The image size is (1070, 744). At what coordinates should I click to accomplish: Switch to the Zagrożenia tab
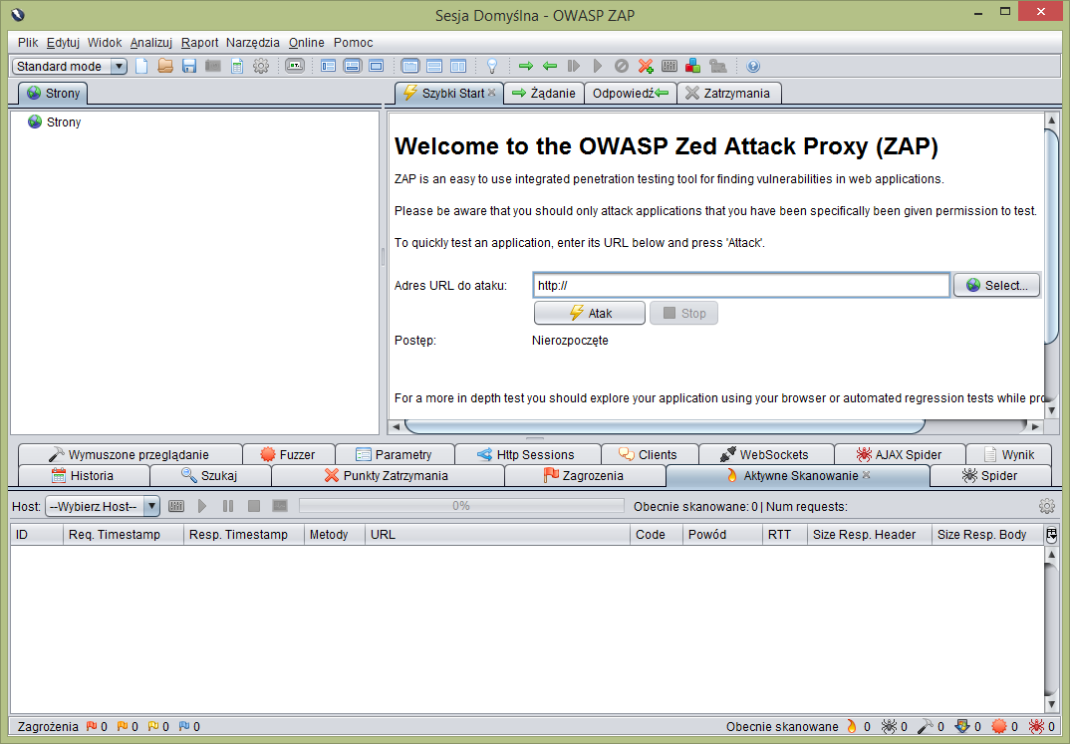[584, 476]
